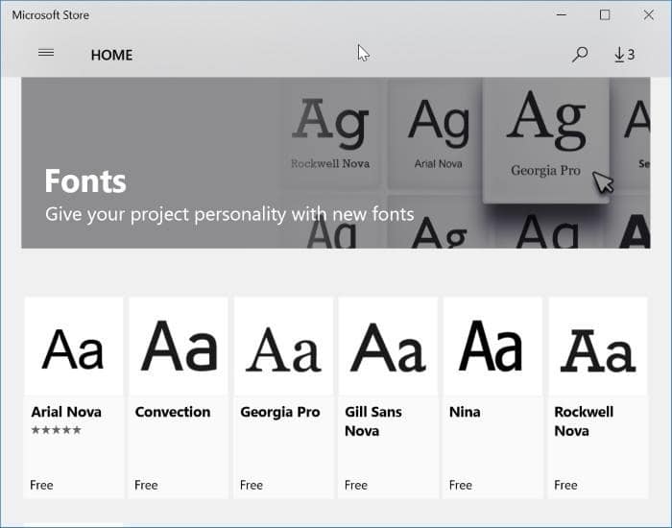Click the Rockwell Nova title below cards
This screenshot has width=672, height=528.
584,421
